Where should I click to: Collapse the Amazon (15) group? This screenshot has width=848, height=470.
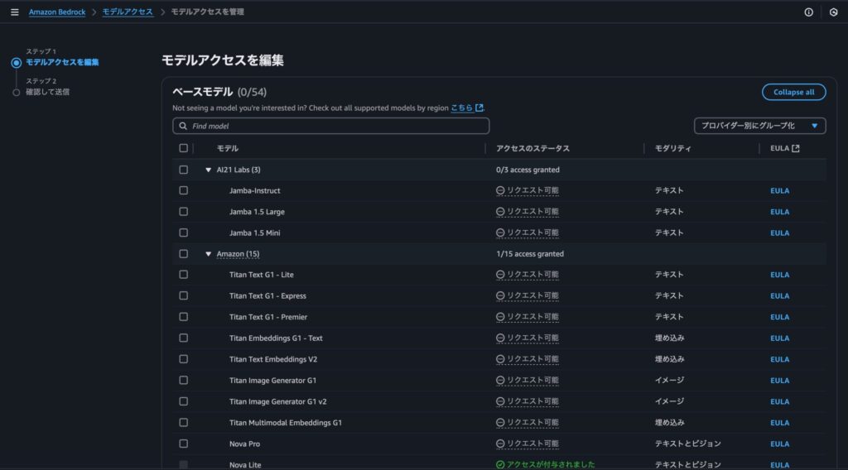click(208, 254)
